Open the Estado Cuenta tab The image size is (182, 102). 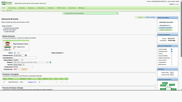coord(61,8)
